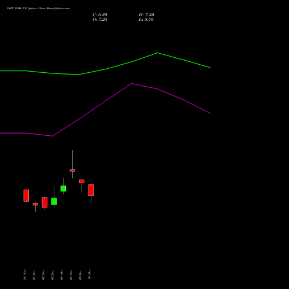
Task: Click the red candlestick for 10 Dec
Action: coord(91,190)
